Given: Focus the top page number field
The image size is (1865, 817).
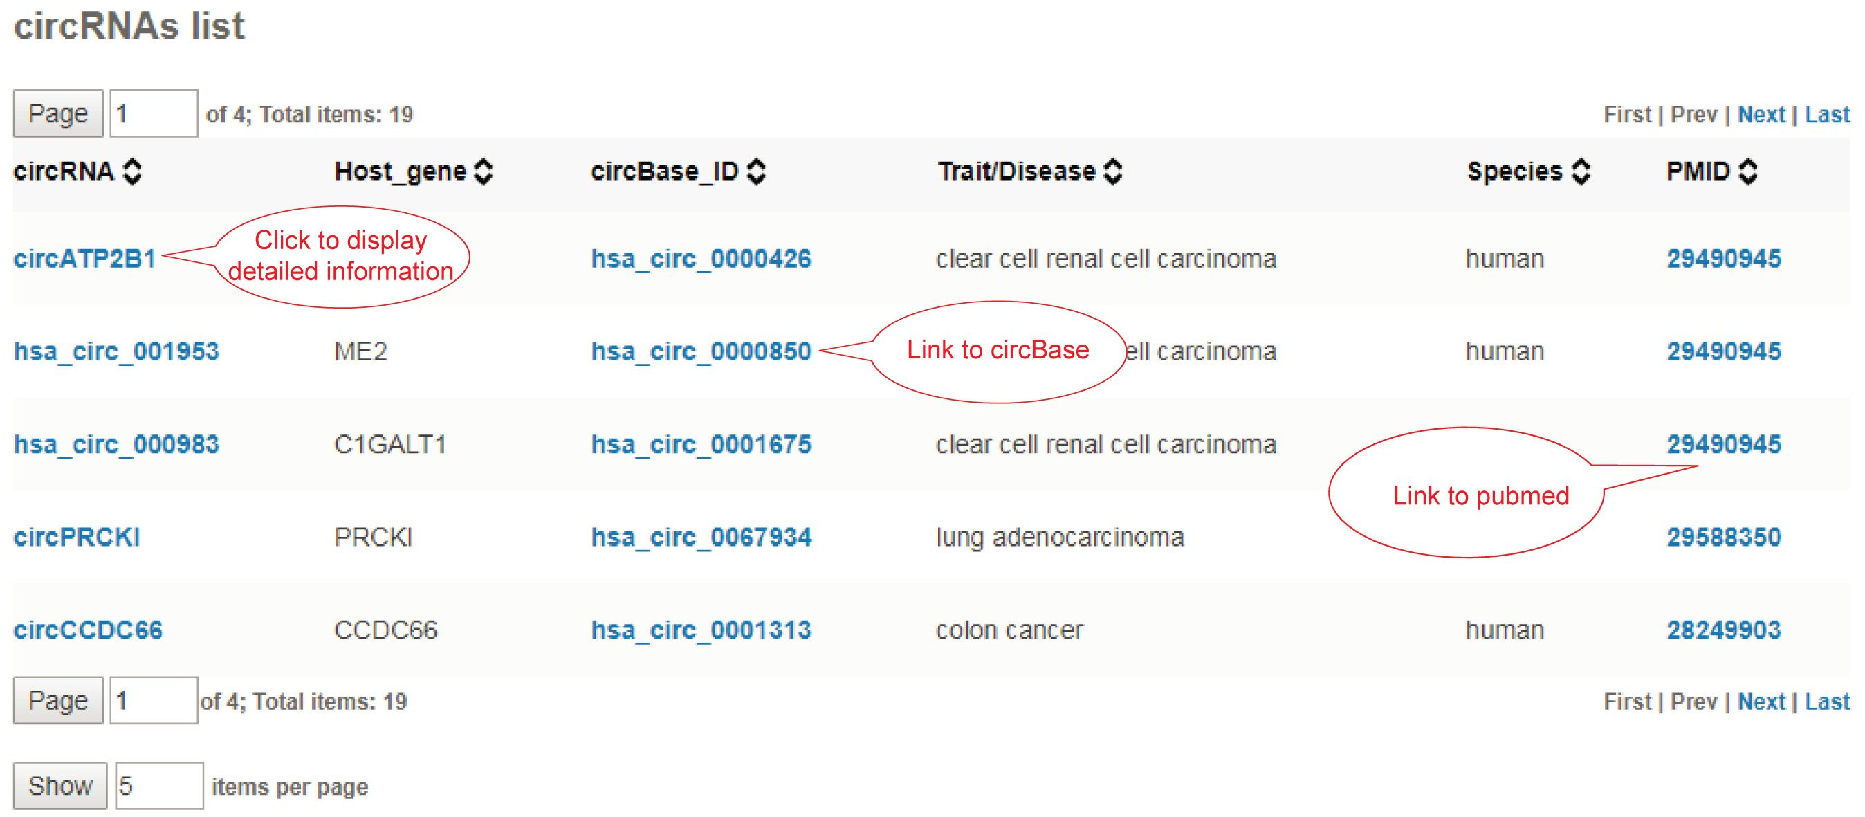Looking at the screenshot, I should pos(154,113).
